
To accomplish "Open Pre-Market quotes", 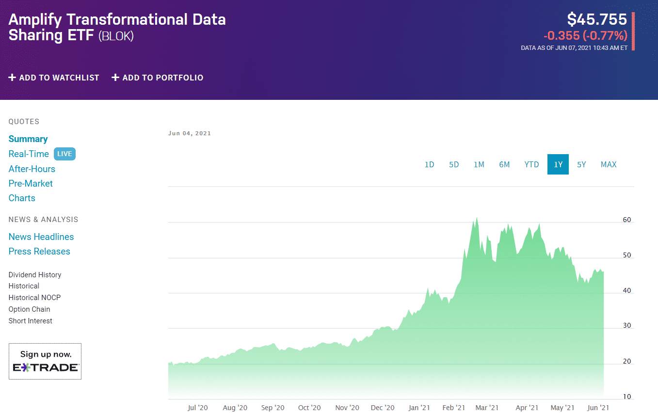I will click(31, 184).
